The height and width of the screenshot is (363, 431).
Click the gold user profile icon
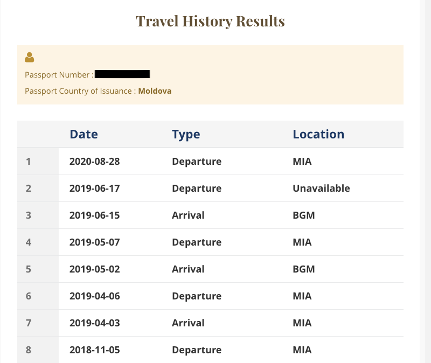click(30, 58)
